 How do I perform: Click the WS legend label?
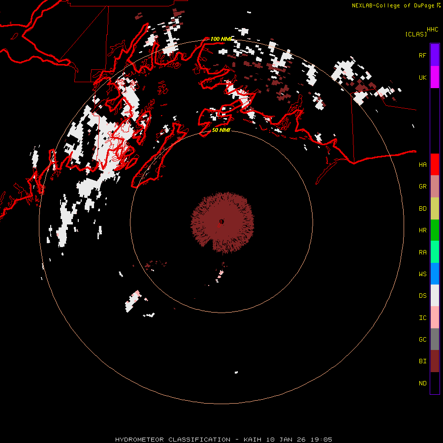[x=422, y=274]
